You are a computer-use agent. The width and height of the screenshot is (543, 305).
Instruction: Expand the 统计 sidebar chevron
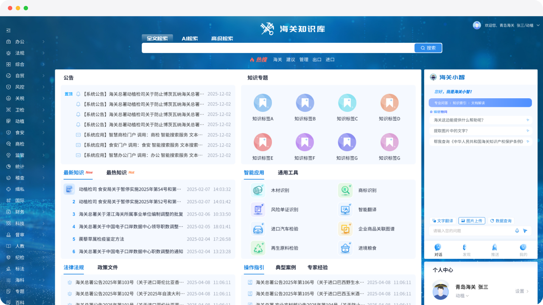[x=43, y=166]
